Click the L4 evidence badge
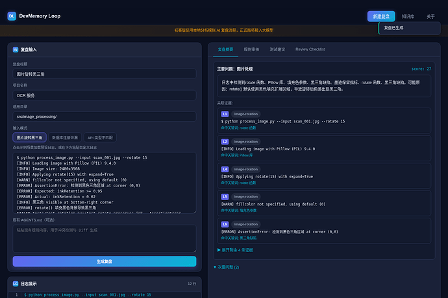Screen dimensions: 448x298 [225, 169]
